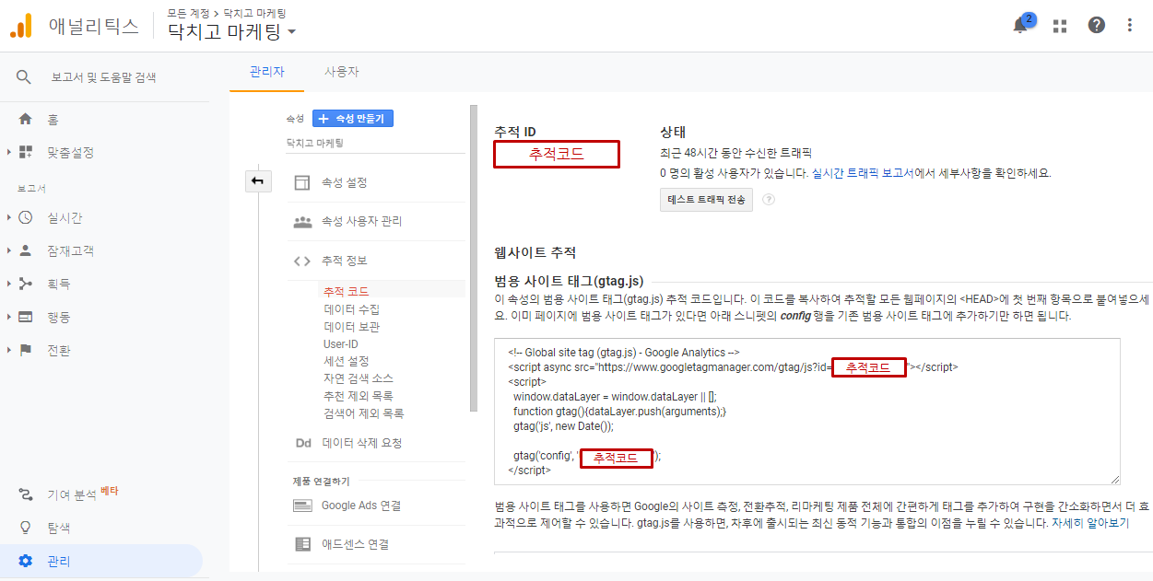This screenshot has height=581, width=1153.
Task: Click the 범용 사이트 태그(gtag.js) heading
Action: coord(569,281)
